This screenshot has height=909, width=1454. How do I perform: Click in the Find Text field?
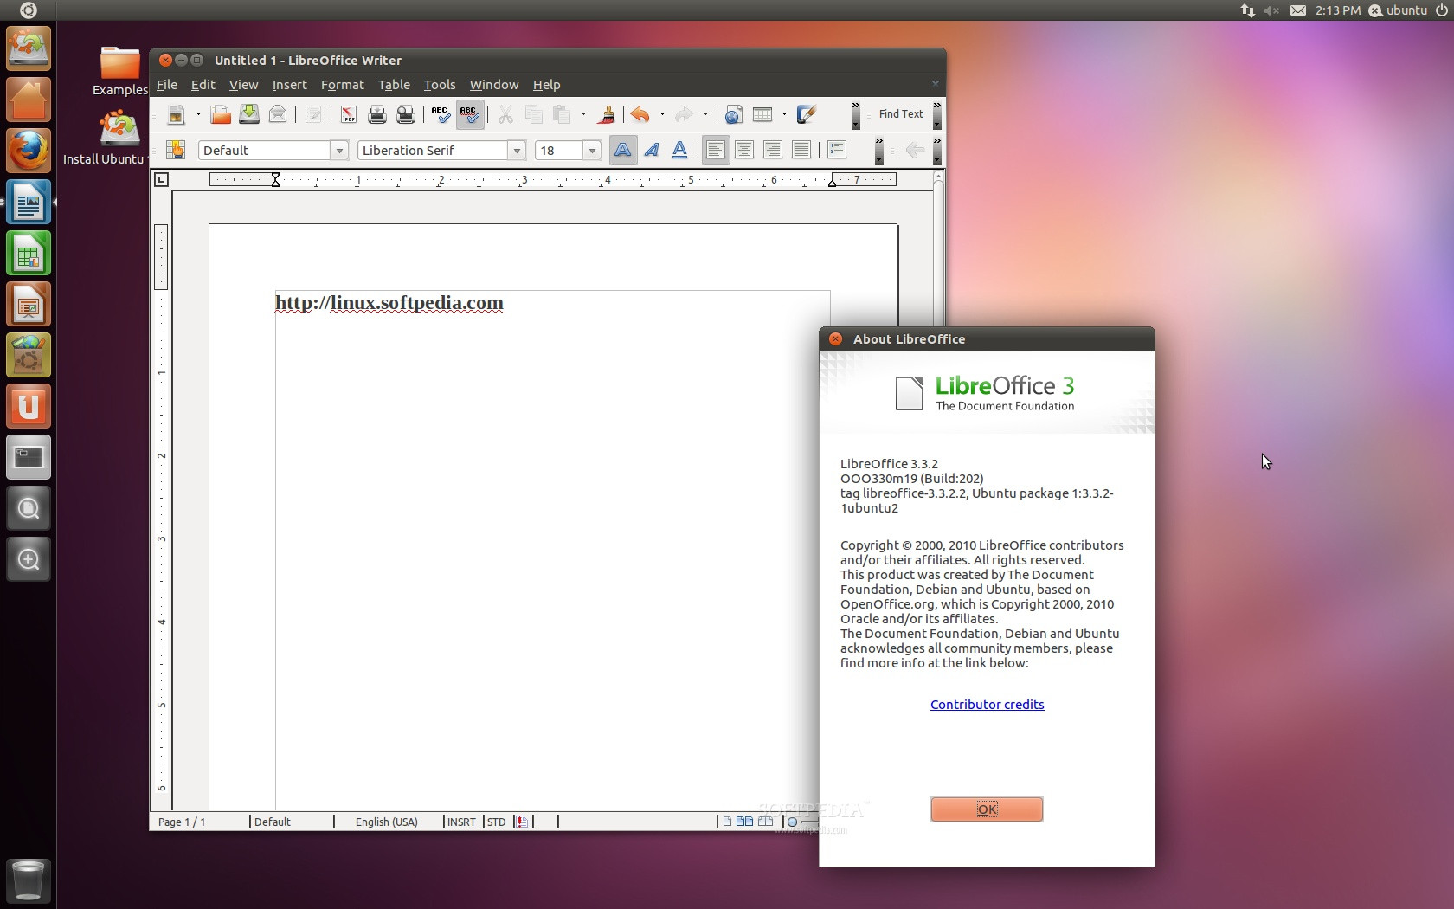[901, 114]
